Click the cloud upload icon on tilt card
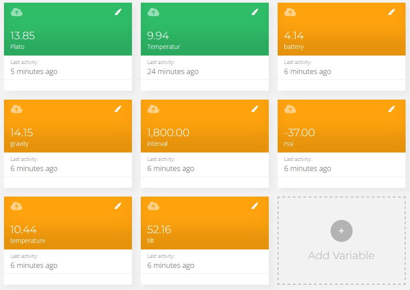The height and width of the screenshot is (290, 410). click(x=154, y=206)
